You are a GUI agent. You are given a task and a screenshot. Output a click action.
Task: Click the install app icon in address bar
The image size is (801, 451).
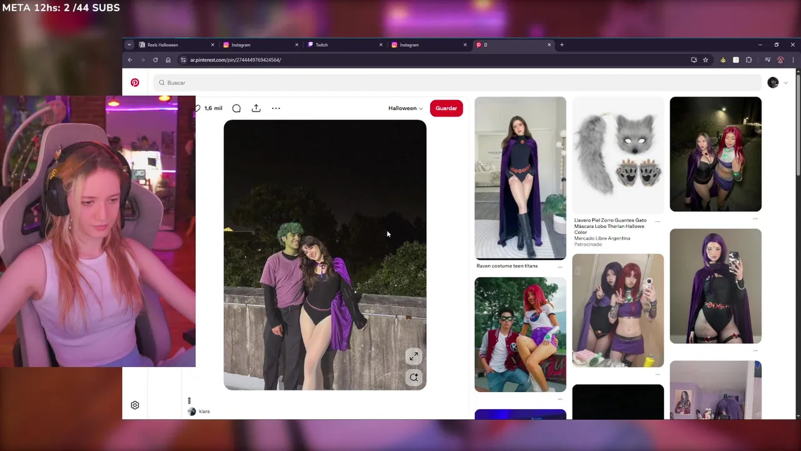click(694, 60)
